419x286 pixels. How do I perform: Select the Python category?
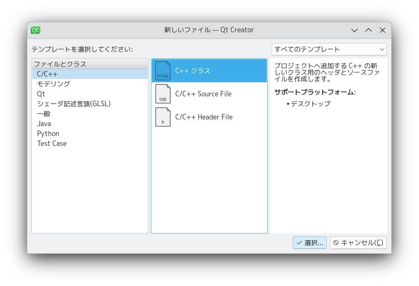90,133
